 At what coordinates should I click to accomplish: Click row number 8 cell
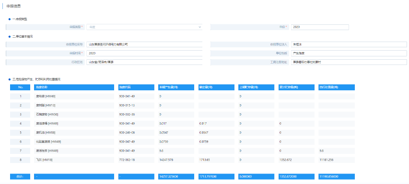20,160
